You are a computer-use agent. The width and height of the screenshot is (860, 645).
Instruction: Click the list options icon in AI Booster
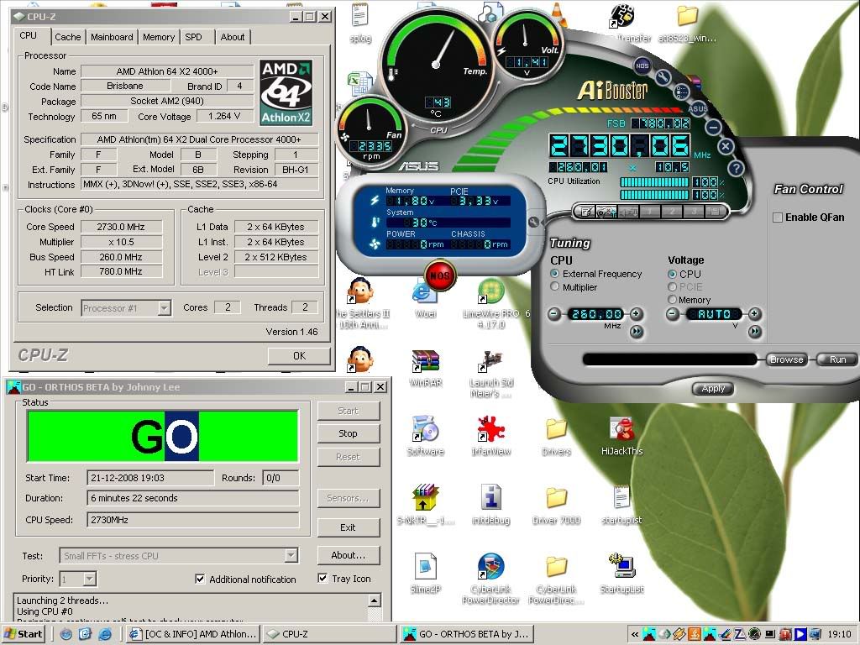tap(681, 92)
